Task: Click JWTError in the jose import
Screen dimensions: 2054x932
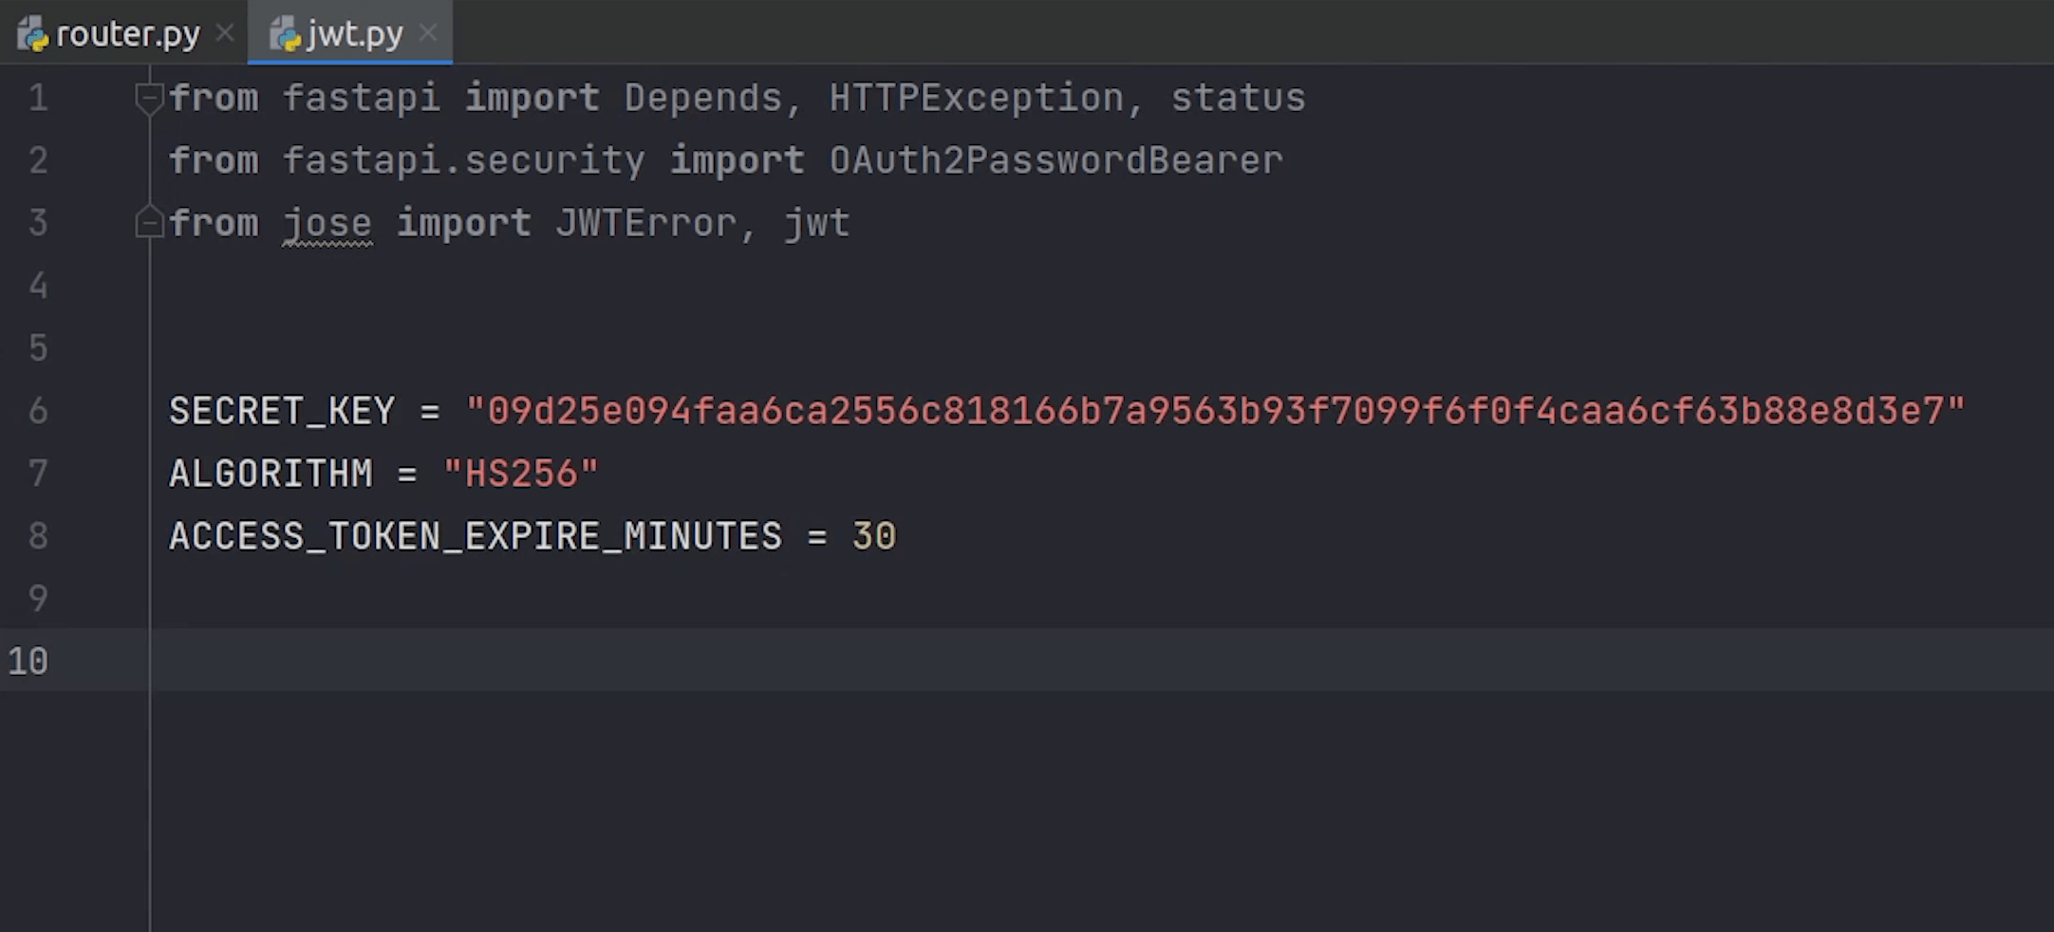Action: [x=646, y=223]
